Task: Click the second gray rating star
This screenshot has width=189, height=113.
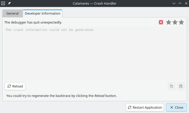Action: point(175,22)
